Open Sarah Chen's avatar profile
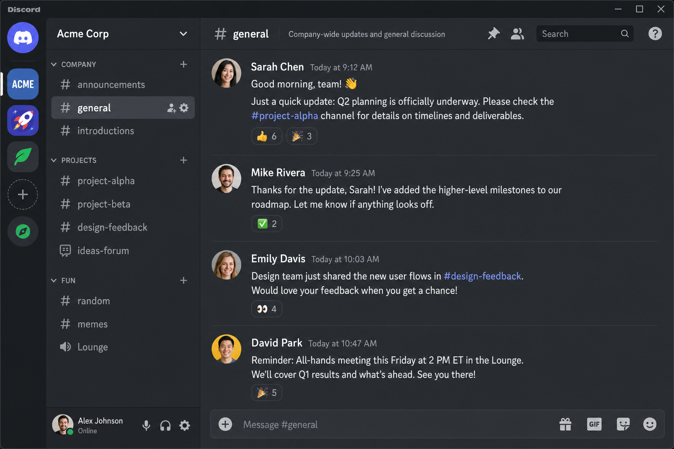 click(x=226, y=73)
